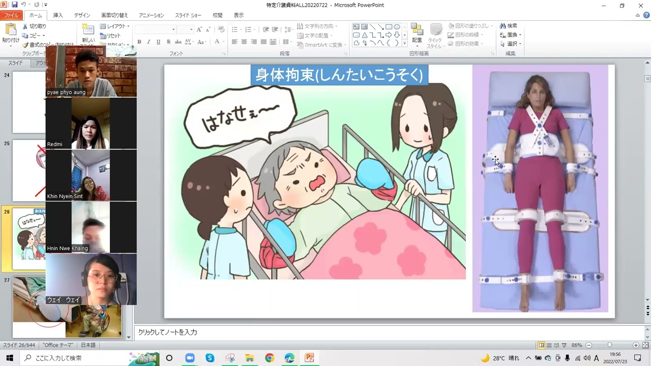This screenshot has height=366, width=651.
Task: Switch to the 表示 (View) tab
Action: pos(239,15)
